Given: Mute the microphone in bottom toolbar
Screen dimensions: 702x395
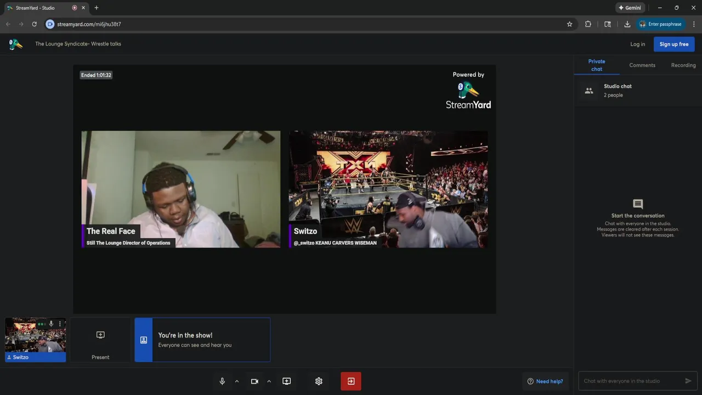Looking at the screenshot, I should tap(222, 381).
